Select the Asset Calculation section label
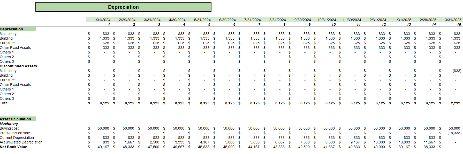Viewport: 463px width, 154px height. 18,119
